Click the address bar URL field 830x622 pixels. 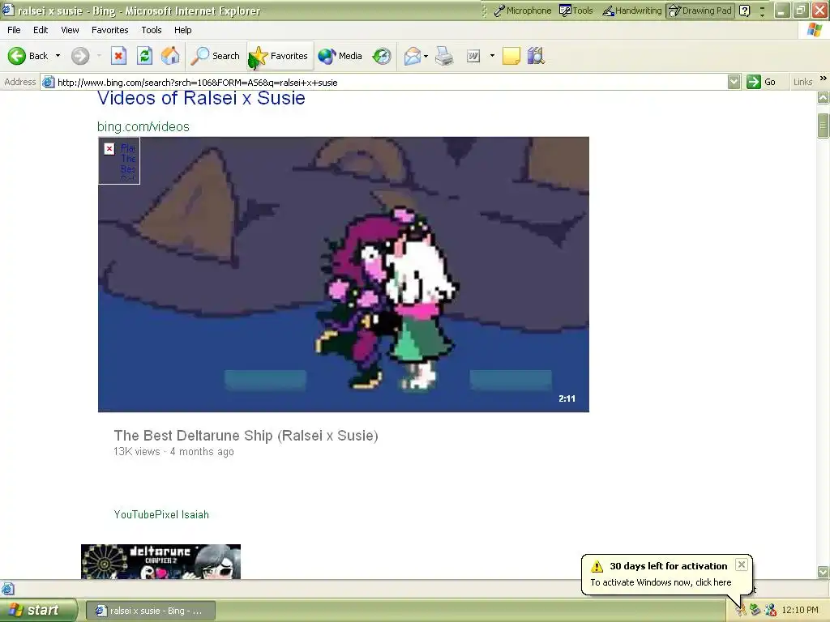391,82
